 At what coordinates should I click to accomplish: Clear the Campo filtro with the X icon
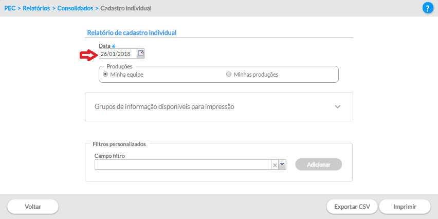(x=275, y=165)
